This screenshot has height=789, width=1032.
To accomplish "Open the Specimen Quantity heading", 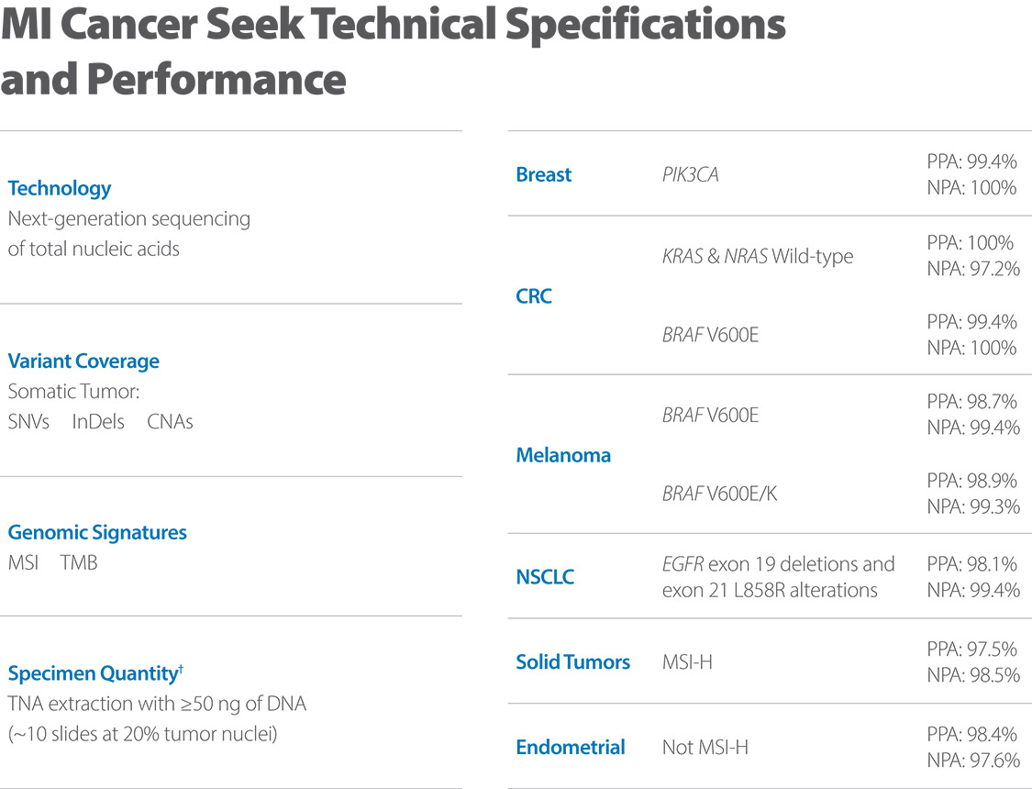I will [x=92, y=674].
